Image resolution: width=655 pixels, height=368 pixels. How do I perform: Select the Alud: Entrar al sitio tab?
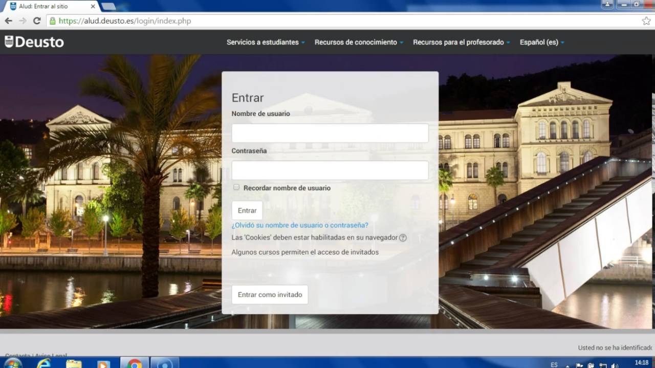[51, 6]
